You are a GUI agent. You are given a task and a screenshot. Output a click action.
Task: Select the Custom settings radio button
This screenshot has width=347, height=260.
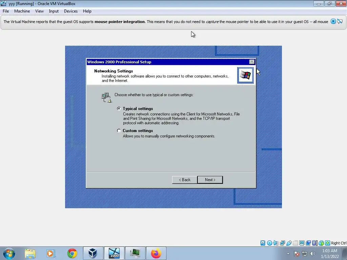119,131
